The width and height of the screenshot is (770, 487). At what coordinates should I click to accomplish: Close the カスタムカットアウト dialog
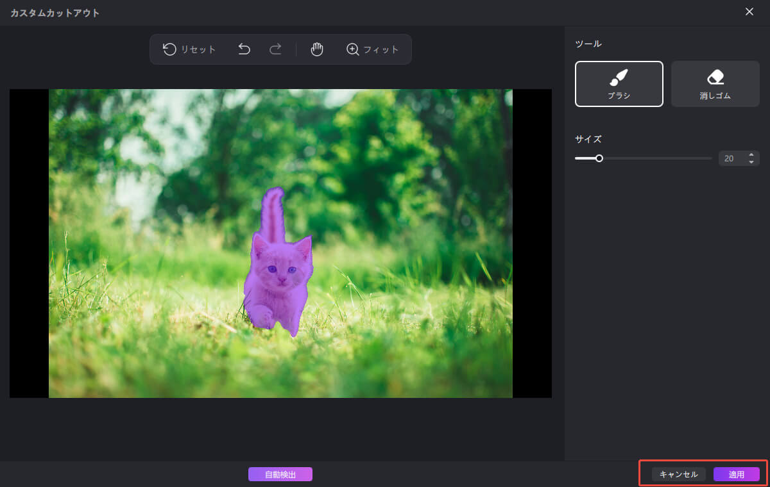(x=749, y=12)
